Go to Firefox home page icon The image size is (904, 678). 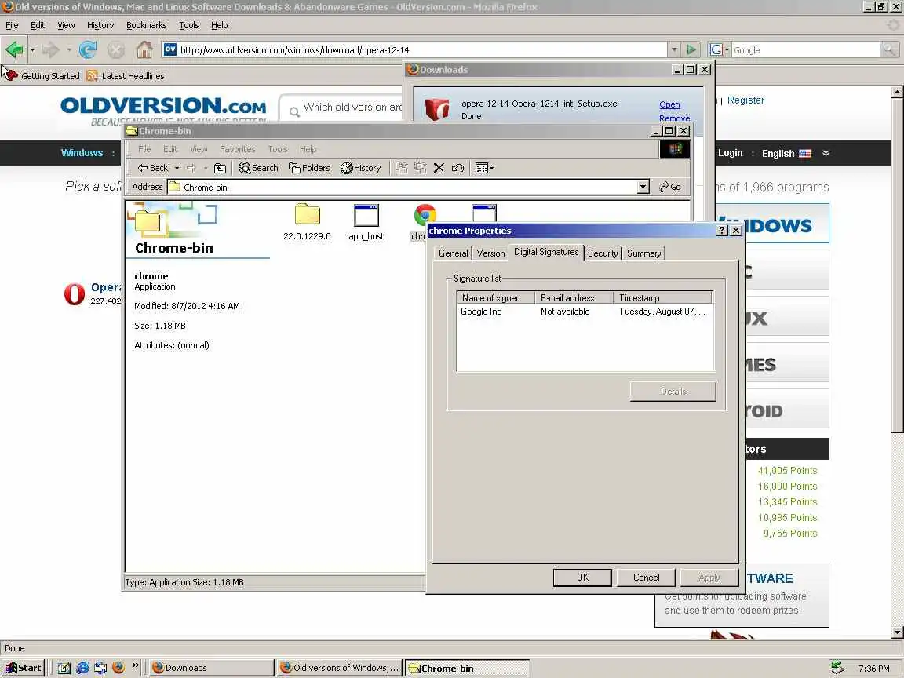tap(144, 49)
